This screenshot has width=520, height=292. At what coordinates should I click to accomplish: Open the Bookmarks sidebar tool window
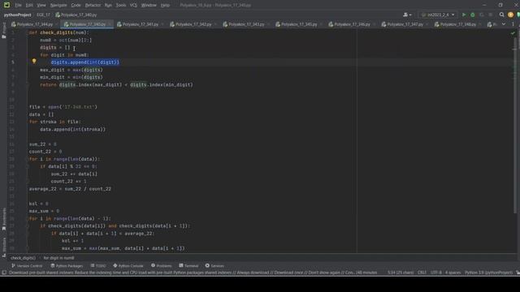click(4, 219)
